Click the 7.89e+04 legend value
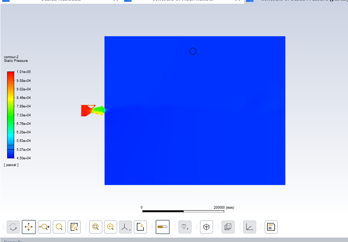 coord(23,106)
